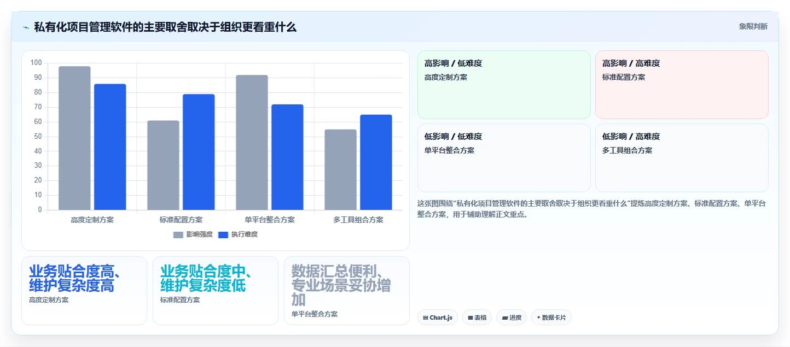The image size is (790, 347).
Task: Select the 进度 tag
Action: coord(512,317)
